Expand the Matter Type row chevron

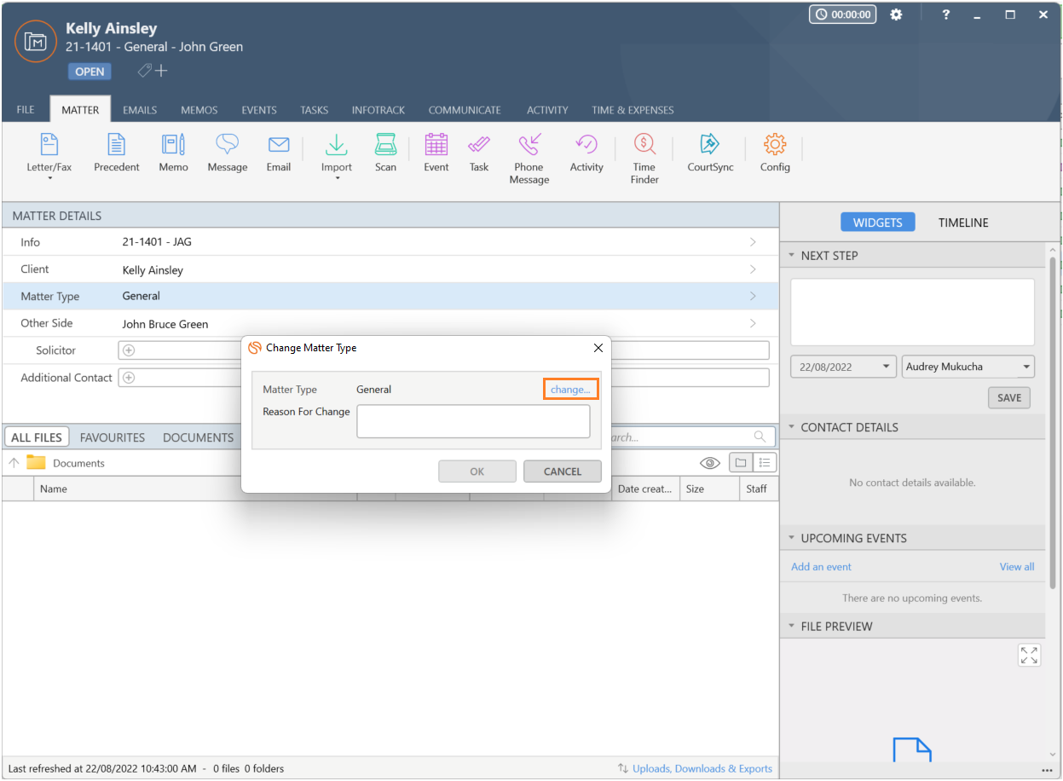753,296
